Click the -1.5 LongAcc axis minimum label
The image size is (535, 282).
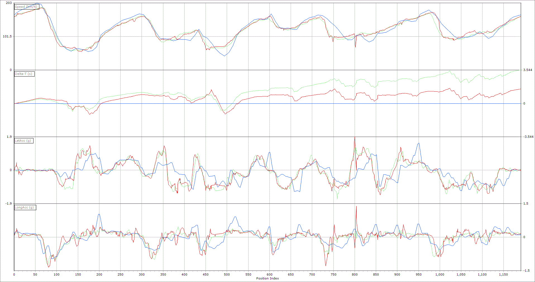pos(526,271)
